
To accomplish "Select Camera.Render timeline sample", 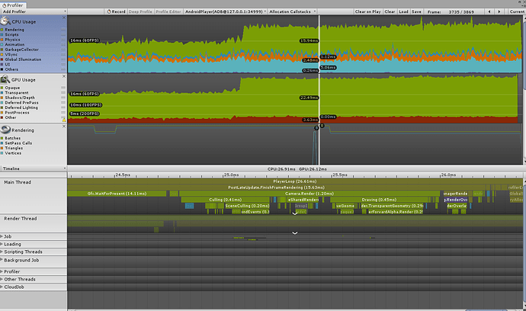I will click(x=310, y=194).
